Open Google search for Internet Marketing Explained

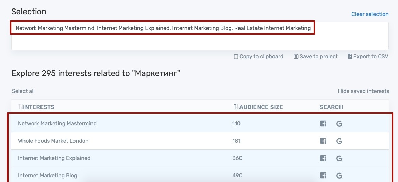[x=339, y=159]
